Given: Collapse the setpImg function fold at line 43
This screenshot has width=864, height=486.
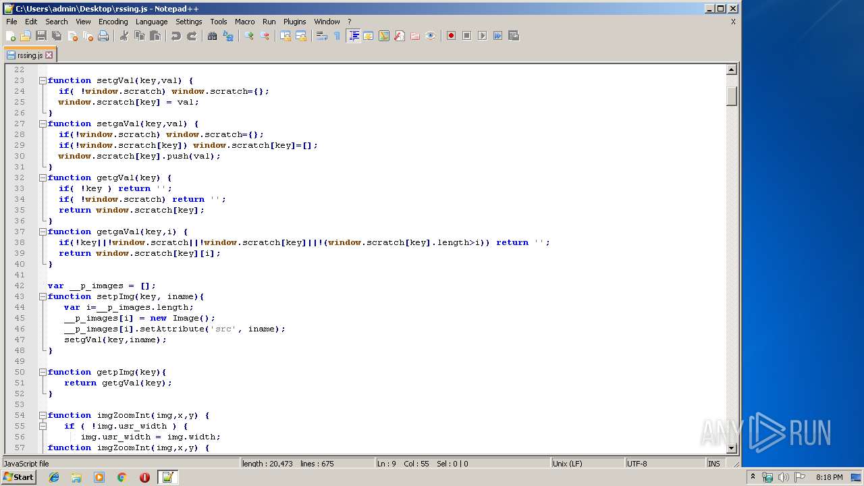Looking at the screenshot, I should [43, 296].
